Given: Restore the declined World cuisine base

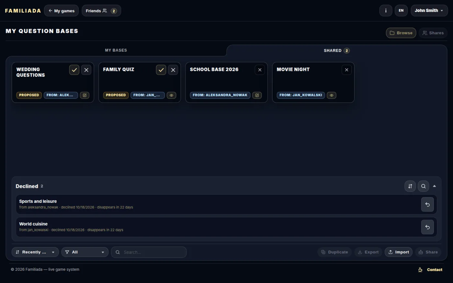Looking at the screenshot, I should [427, 227].
